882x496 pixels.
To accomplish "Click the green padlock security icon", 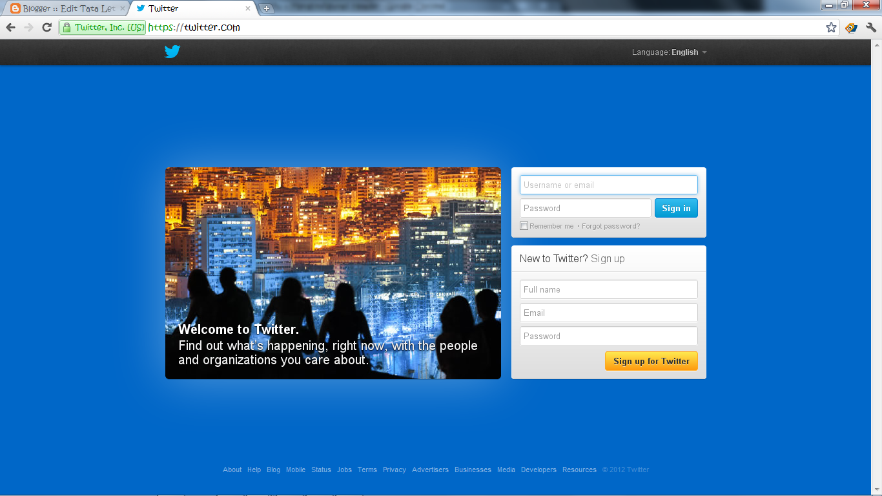I will pos(67,27).
